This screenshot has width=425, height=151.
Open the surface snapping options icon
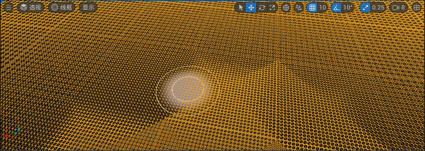pos(299,7)
